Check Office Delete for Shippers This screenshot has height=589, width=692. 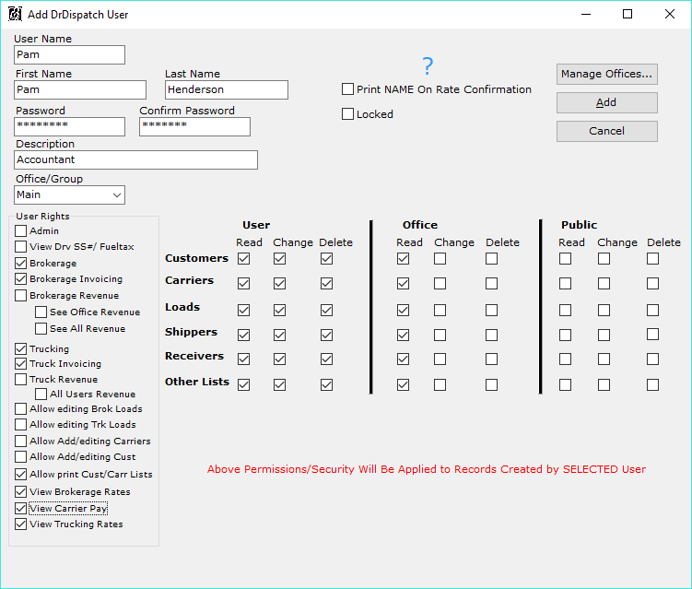coord(492,336)
